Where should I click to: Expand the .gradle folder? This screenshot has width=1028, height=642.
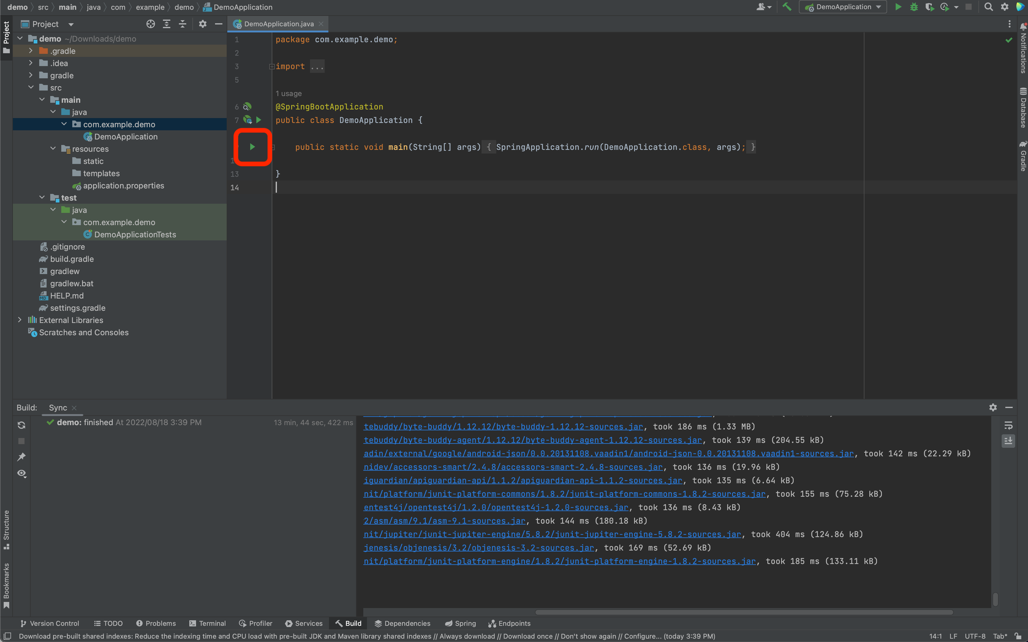click(31, 50)
